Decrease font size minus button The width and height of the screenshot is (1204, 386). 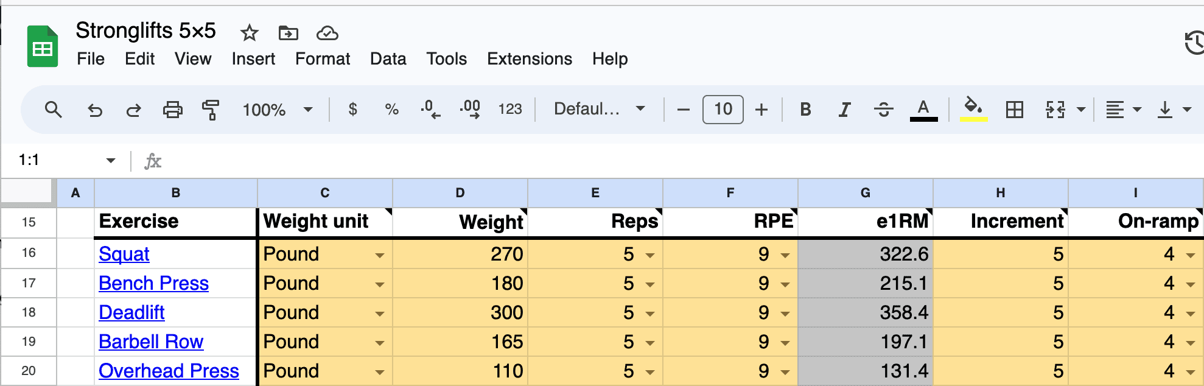point(684,110)
